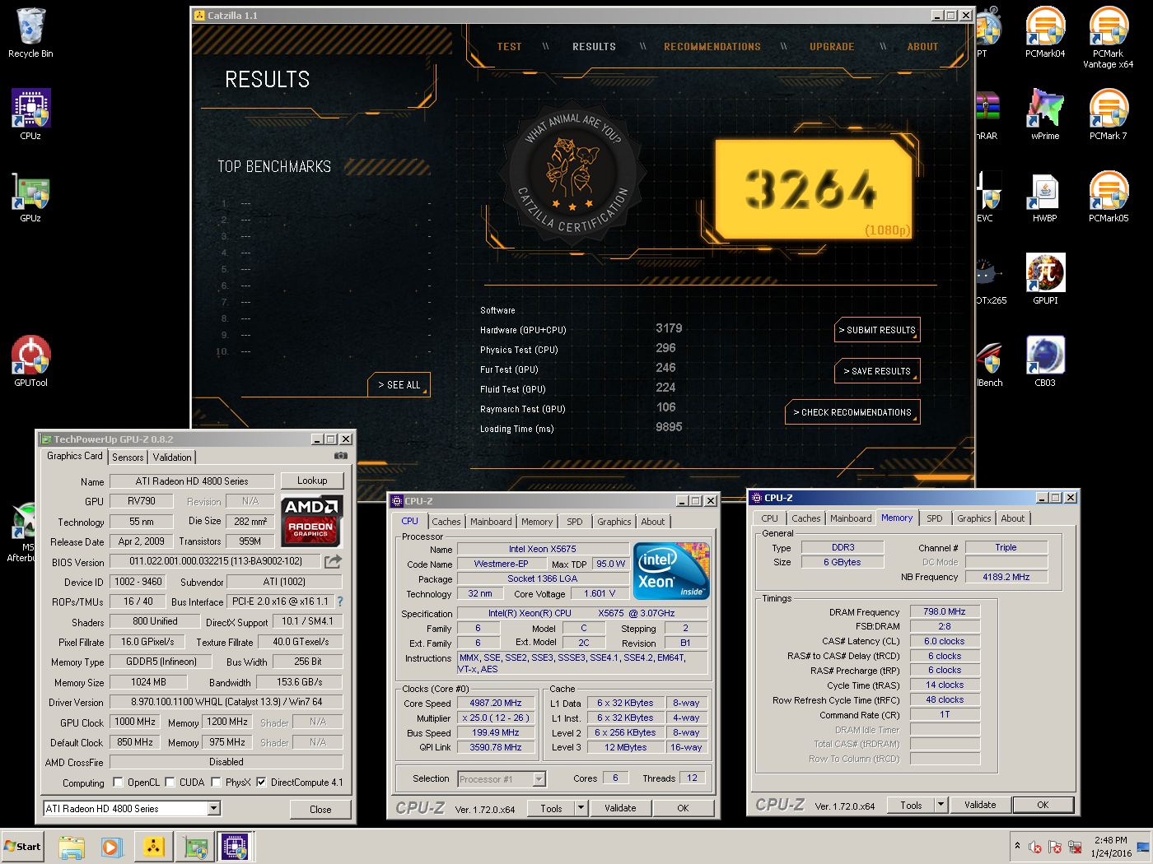Open the Graphics tab in CPU-Z Memory window
1153x864 pixels.
pos(974,518)
